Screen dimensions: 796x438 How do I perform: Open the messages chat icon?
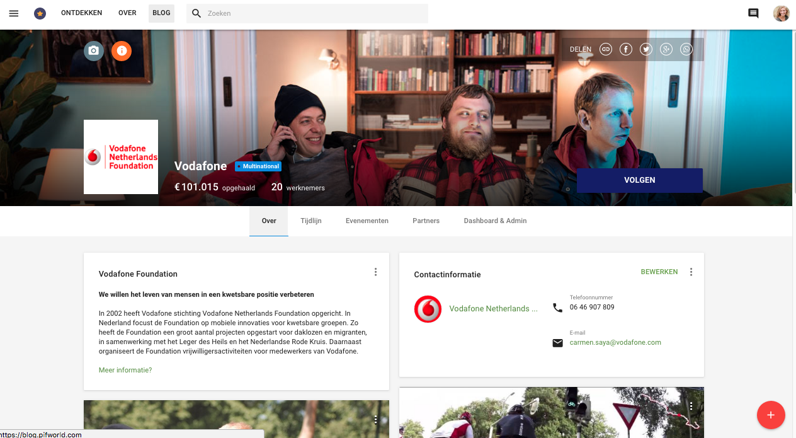pyautogui.click(x=753, y=13)
